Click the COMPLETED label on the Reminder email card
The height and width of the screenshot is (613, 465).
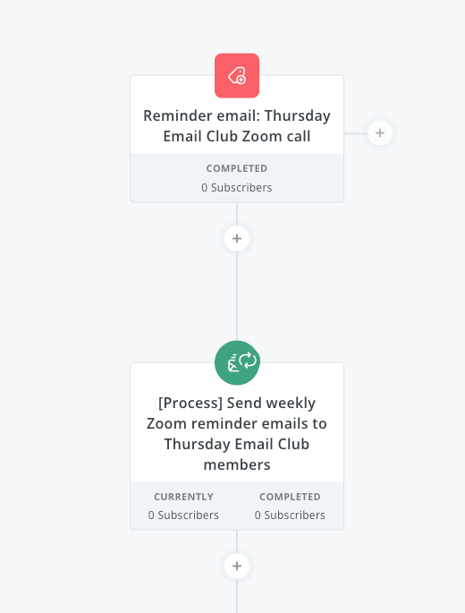click(237, 168)
